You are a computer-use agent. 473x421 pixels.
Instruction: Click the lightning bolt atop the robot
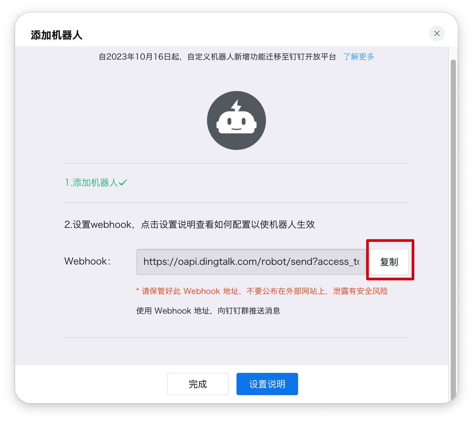coord(236,106)
